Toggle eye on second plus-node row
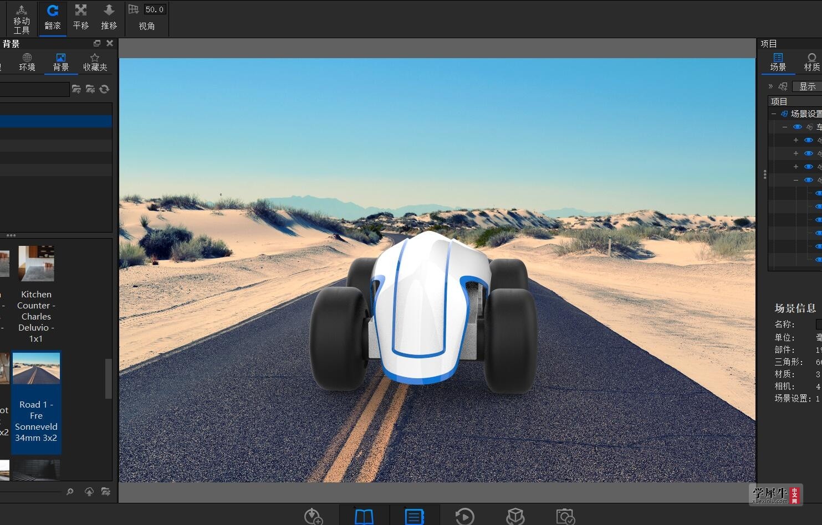The image size is (822, 525). pyautogui.click(x=809, y=153)
